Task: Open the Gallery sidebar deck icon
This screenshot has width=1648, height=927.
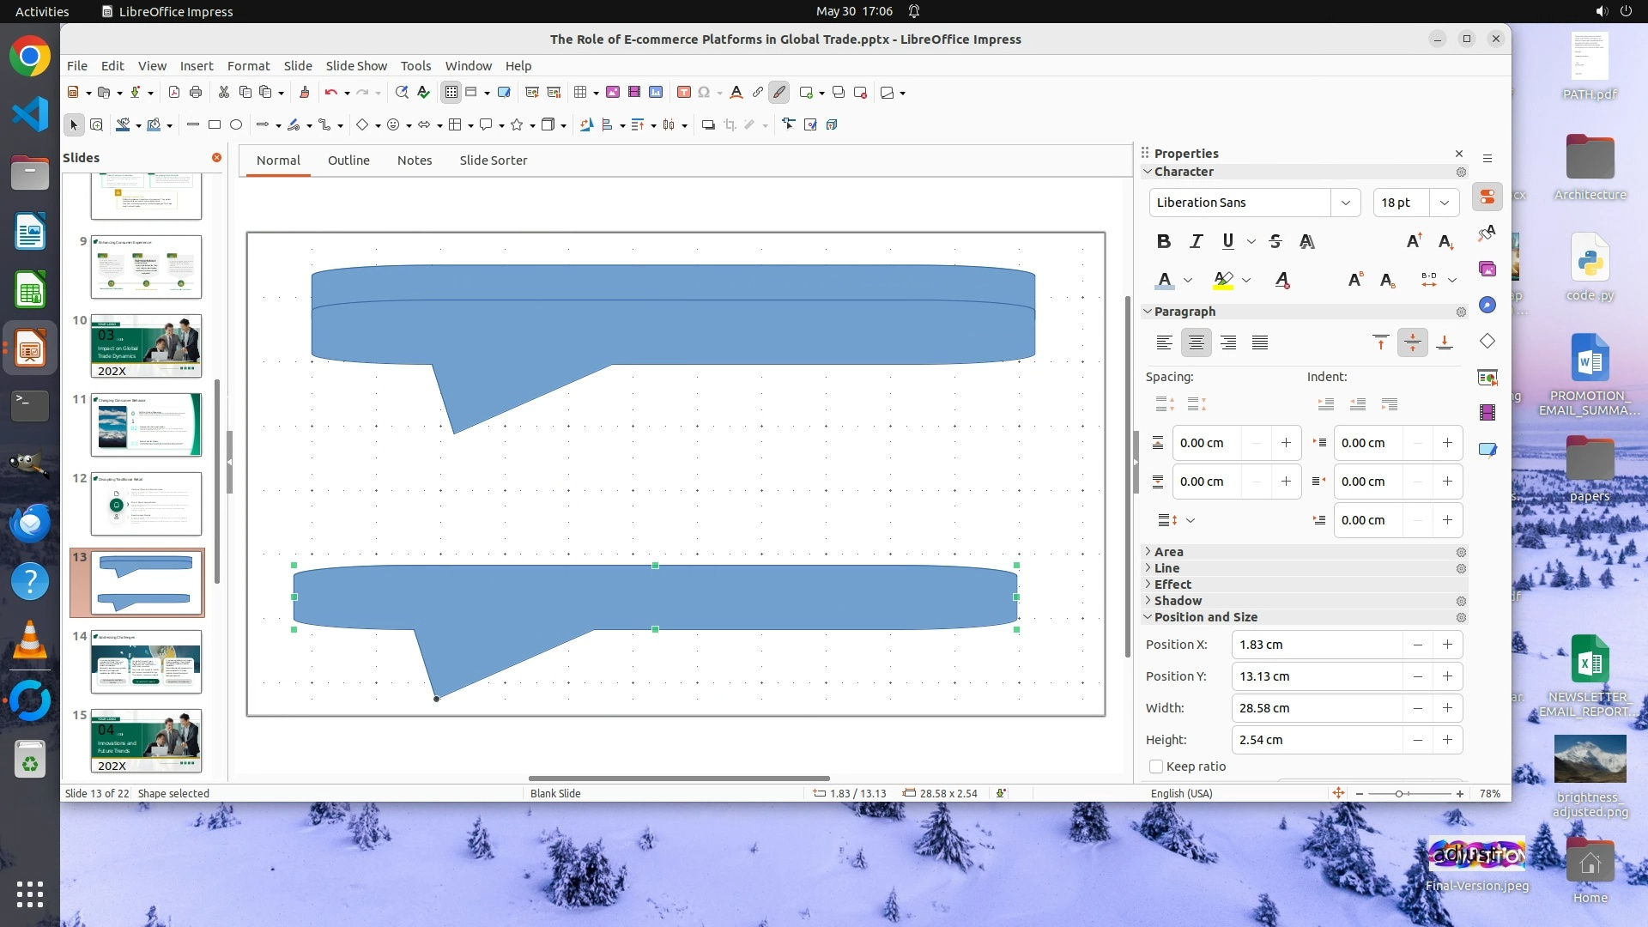Action: (x=1487, y=269)
